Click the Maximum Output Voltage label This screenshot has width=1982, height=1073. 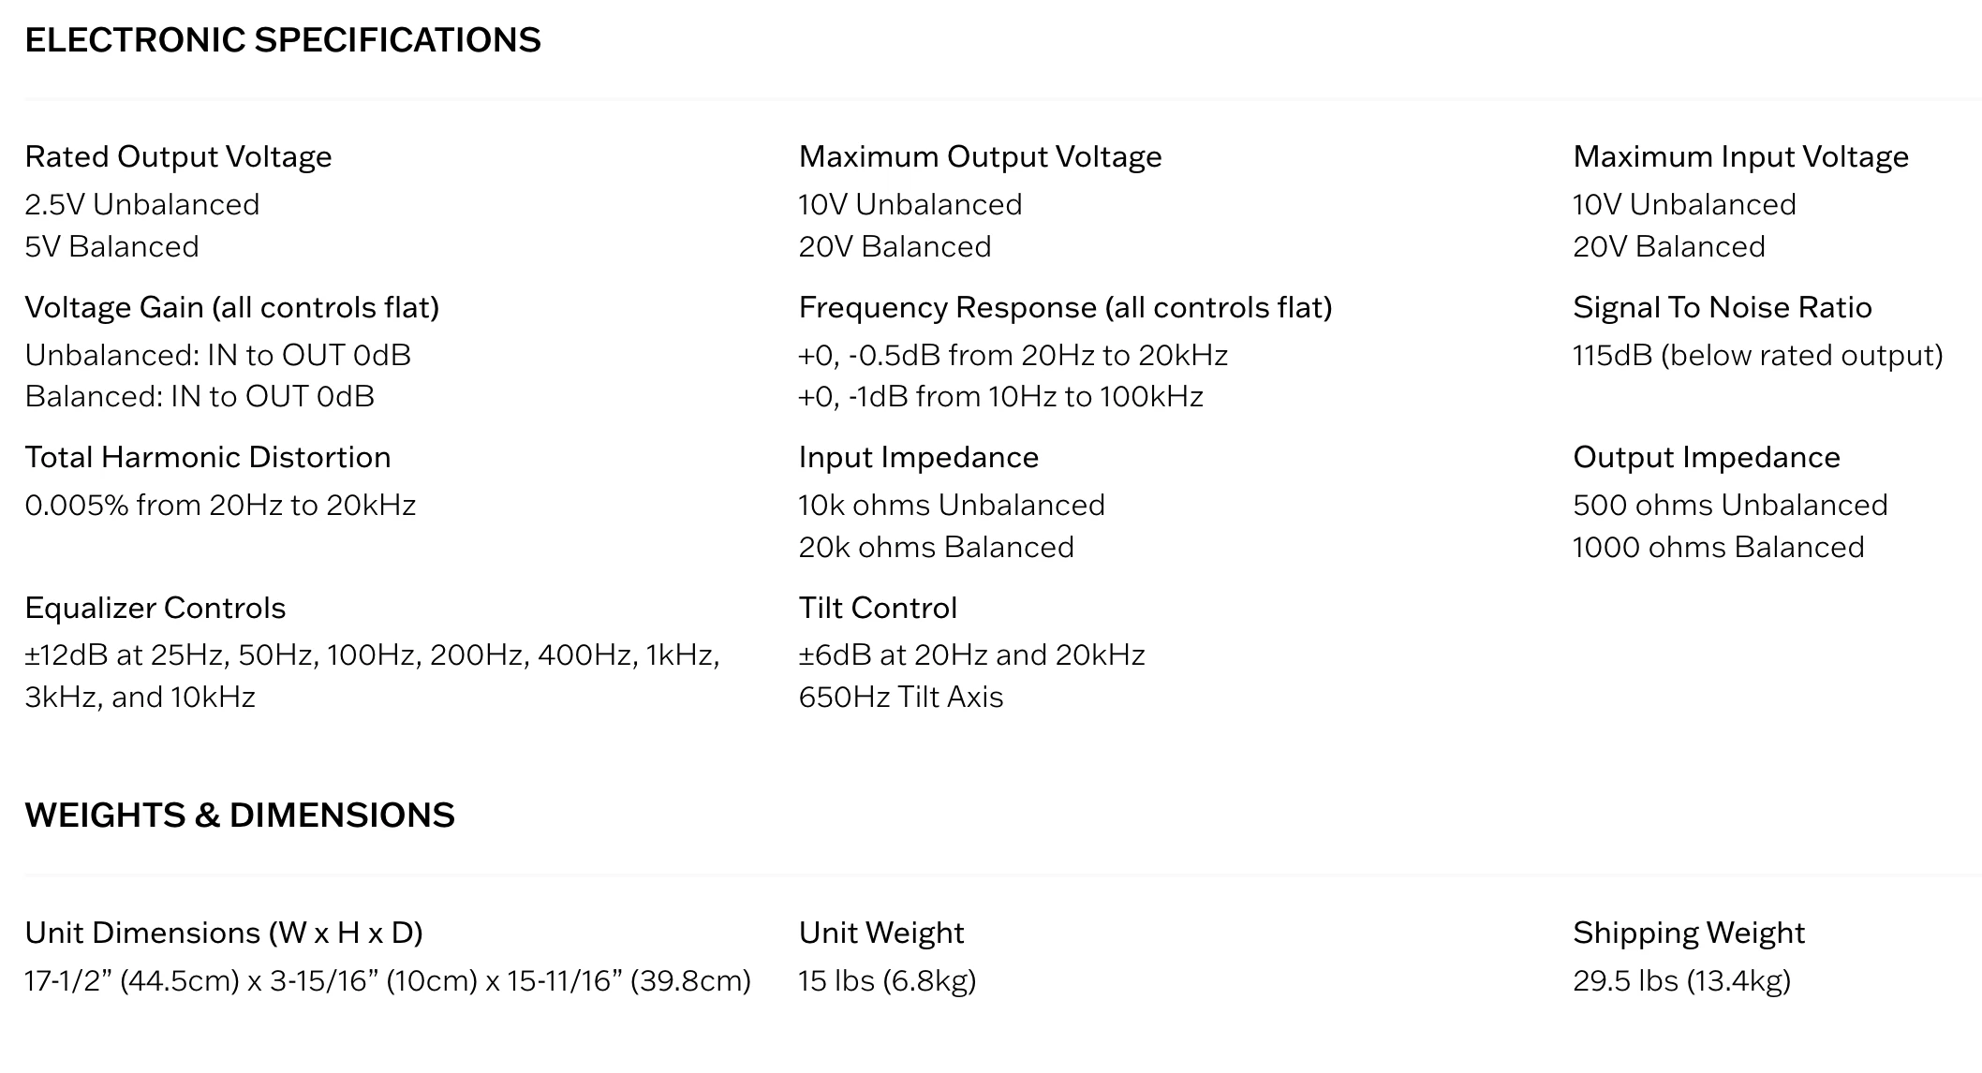(980, 156)
